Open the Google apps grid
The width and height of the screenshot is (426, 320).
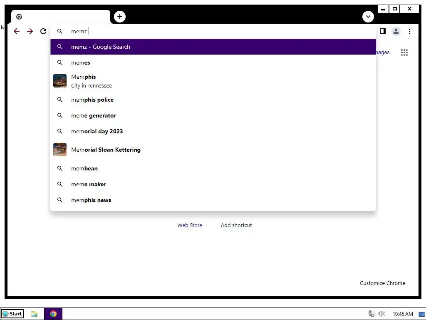[404, 52]
